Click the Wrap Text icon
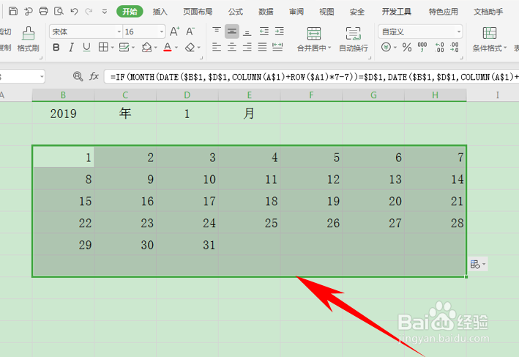This screenshot has height=357, width=519. coord(353,34)
